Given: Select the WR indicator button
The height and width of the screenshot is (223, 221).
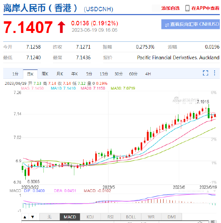Looking at the screenshot, I should point(151,217).
